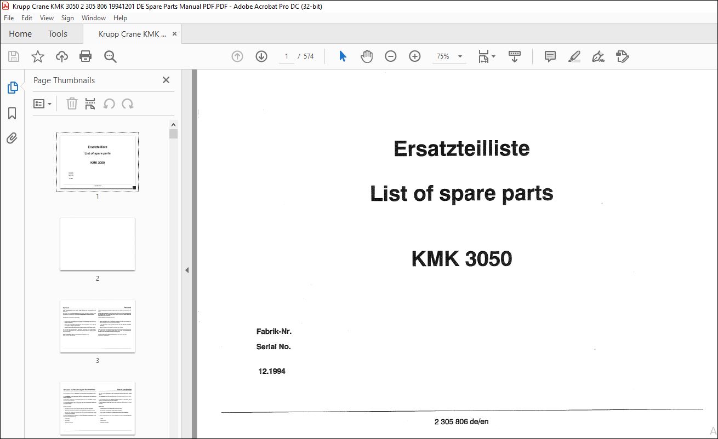Open Attachments paperclip panel
The height and width of the screenshot is (439, 718).
click(x=12, y=138)
